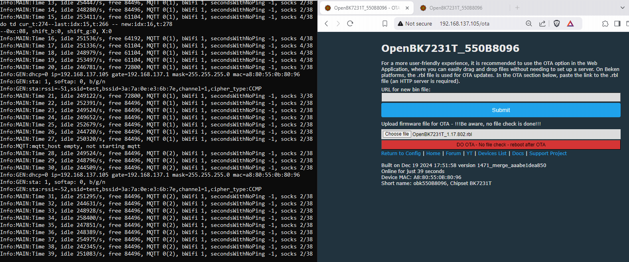Reload the OTA page
The image size is (629, 262).
coord(350,24)
